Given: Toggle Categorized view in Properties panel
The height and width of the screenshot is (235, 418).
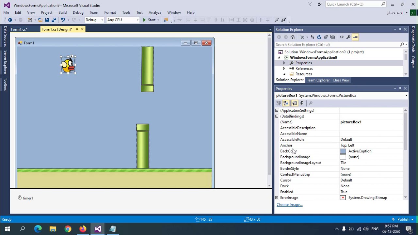Looking at the screenshot, I should (x=279, y=103).
